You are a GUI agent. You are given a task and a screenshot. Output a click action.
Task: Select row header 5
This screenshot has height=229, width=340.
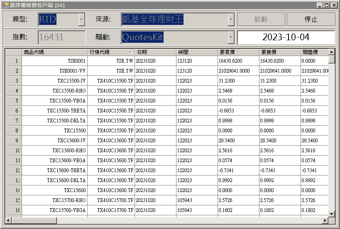[x=14, y=101]
